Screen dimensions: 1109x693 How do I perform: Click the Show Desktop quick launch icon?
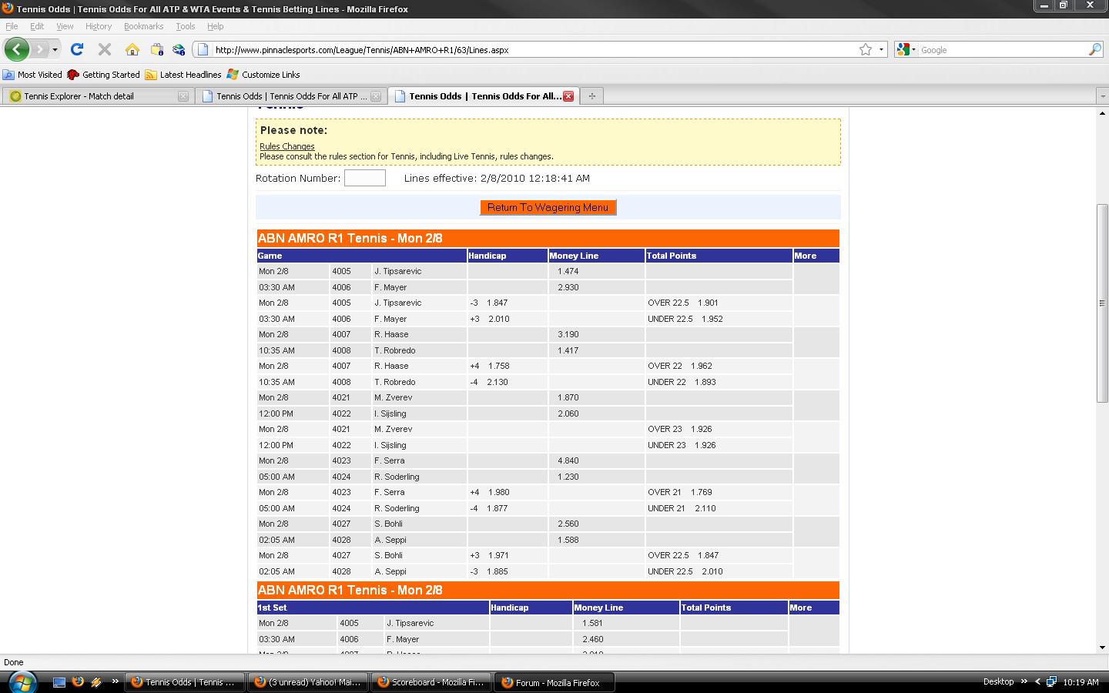(59, 681)
